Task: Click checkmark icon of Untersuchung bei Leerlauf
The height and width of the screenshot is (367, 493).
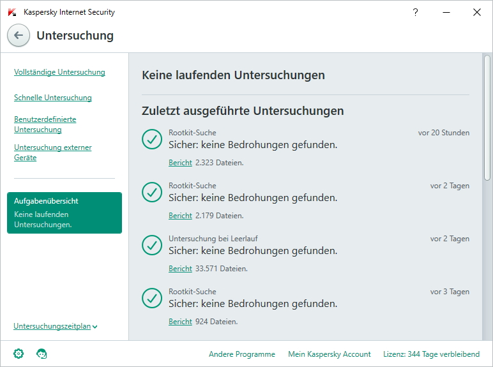Action: 152,245
